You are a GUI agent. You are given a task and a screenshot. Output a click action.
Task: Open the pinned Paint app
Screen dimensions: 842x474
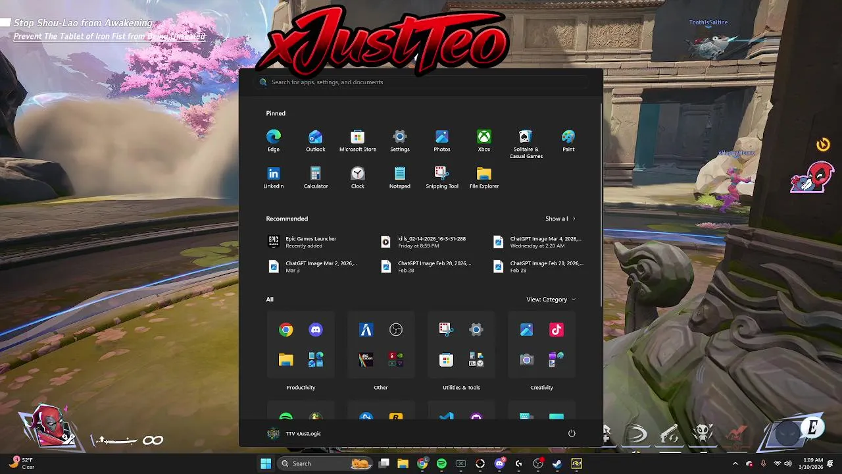tap(568, 140)
